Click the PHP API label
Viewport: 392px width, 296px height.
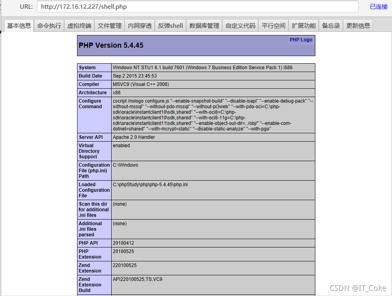click(x=88, y=243)
